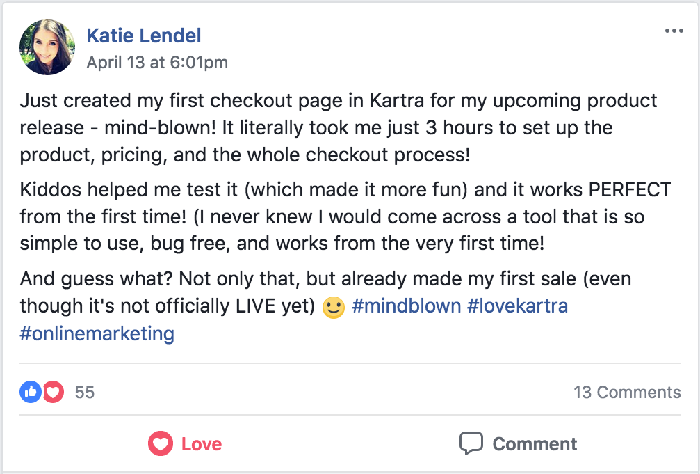Open the #lovekartra hashtag
The height and width of the screenshot is (474, 700).
click(517, 306)
